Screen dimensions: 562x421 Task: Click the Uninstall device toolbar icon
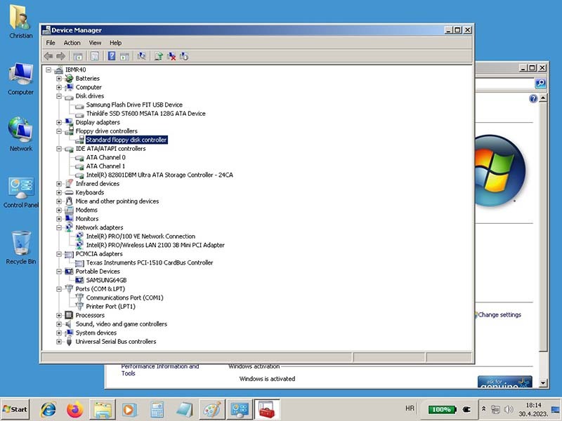(x=171, y=56)
